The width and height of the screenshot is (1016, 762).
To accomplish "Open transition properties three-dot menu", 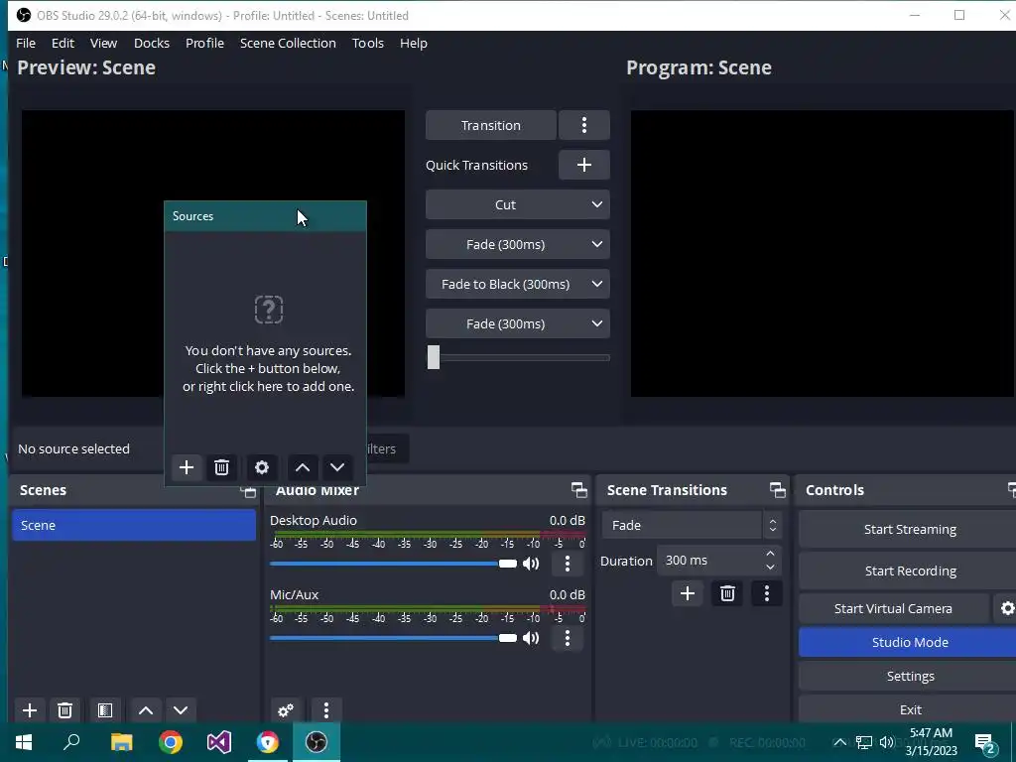I will 767,593.
